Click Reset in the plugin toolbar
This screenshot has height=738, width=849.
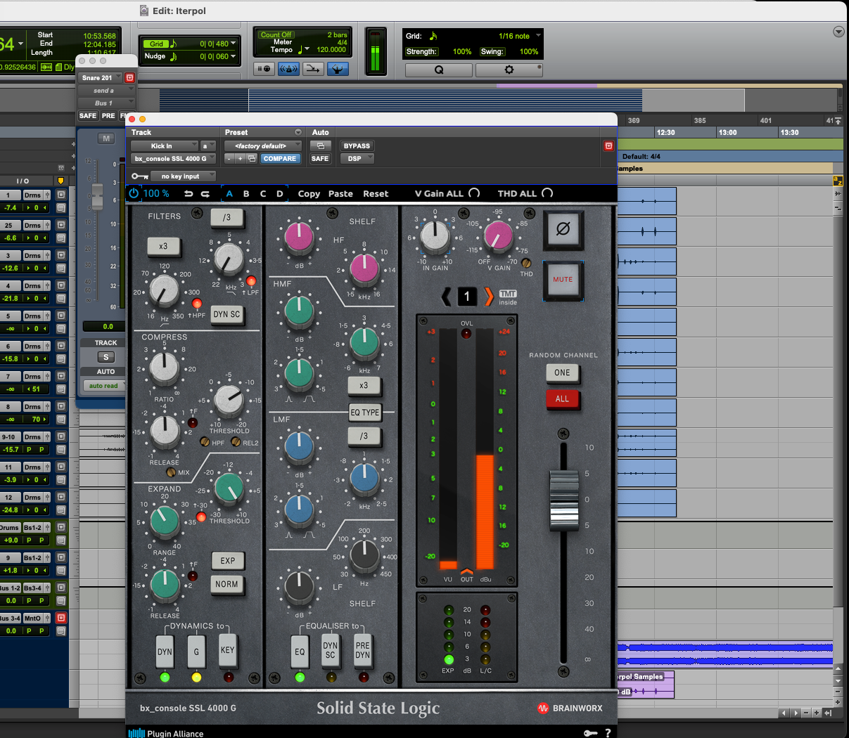(376, 194)
